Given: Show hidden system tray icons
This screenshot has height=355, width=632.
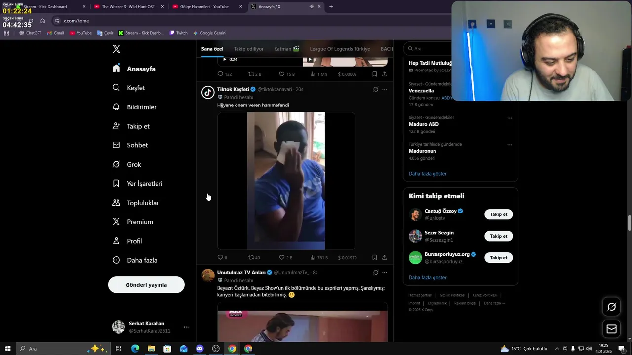Looking at the screenshot, I should [x=557, y=349].
